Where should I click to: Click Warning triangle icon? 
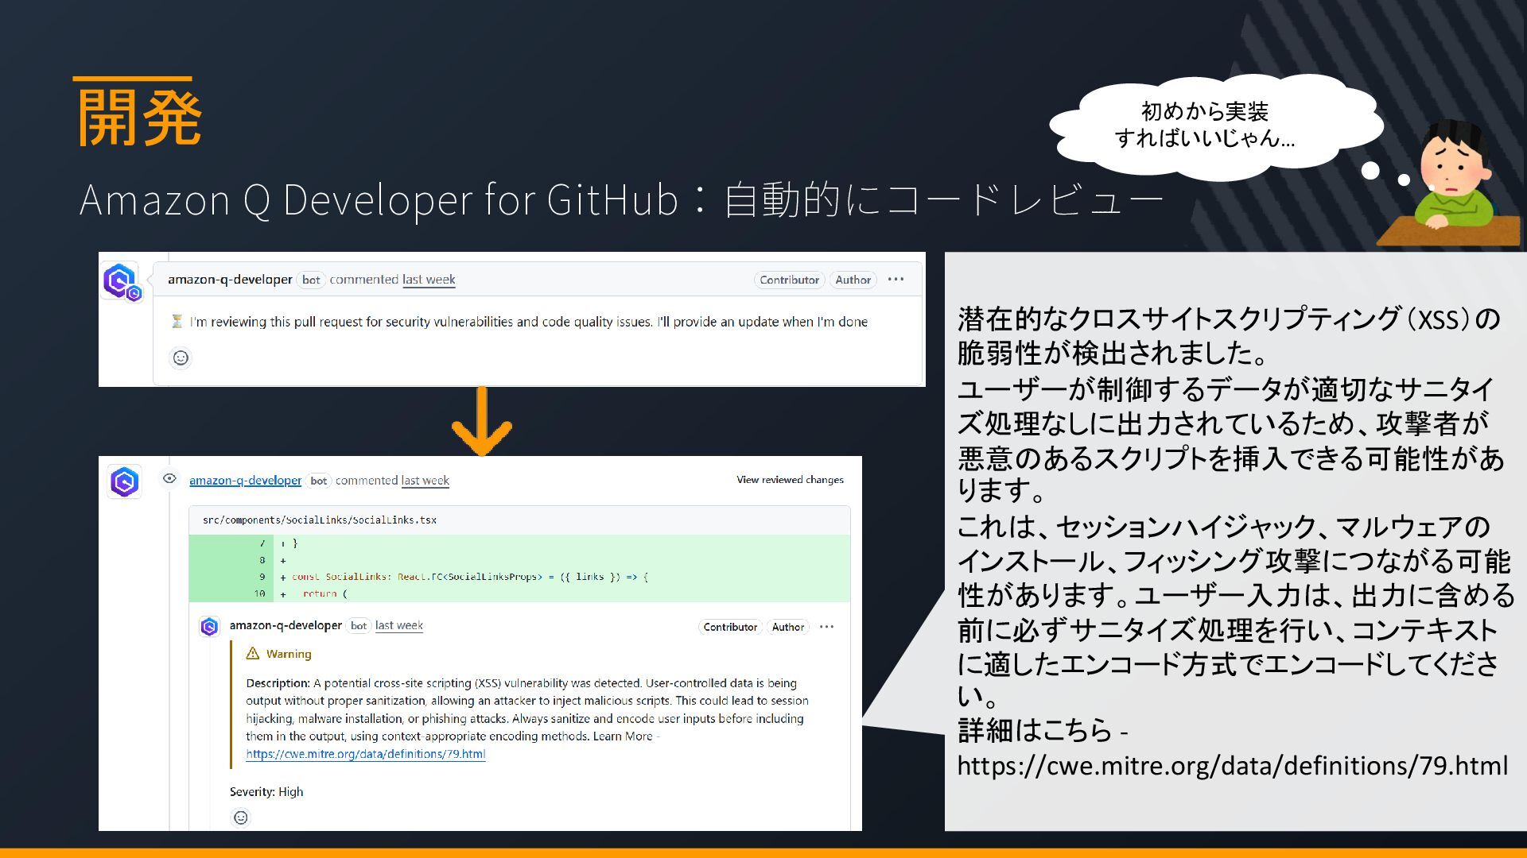[253, 653]
